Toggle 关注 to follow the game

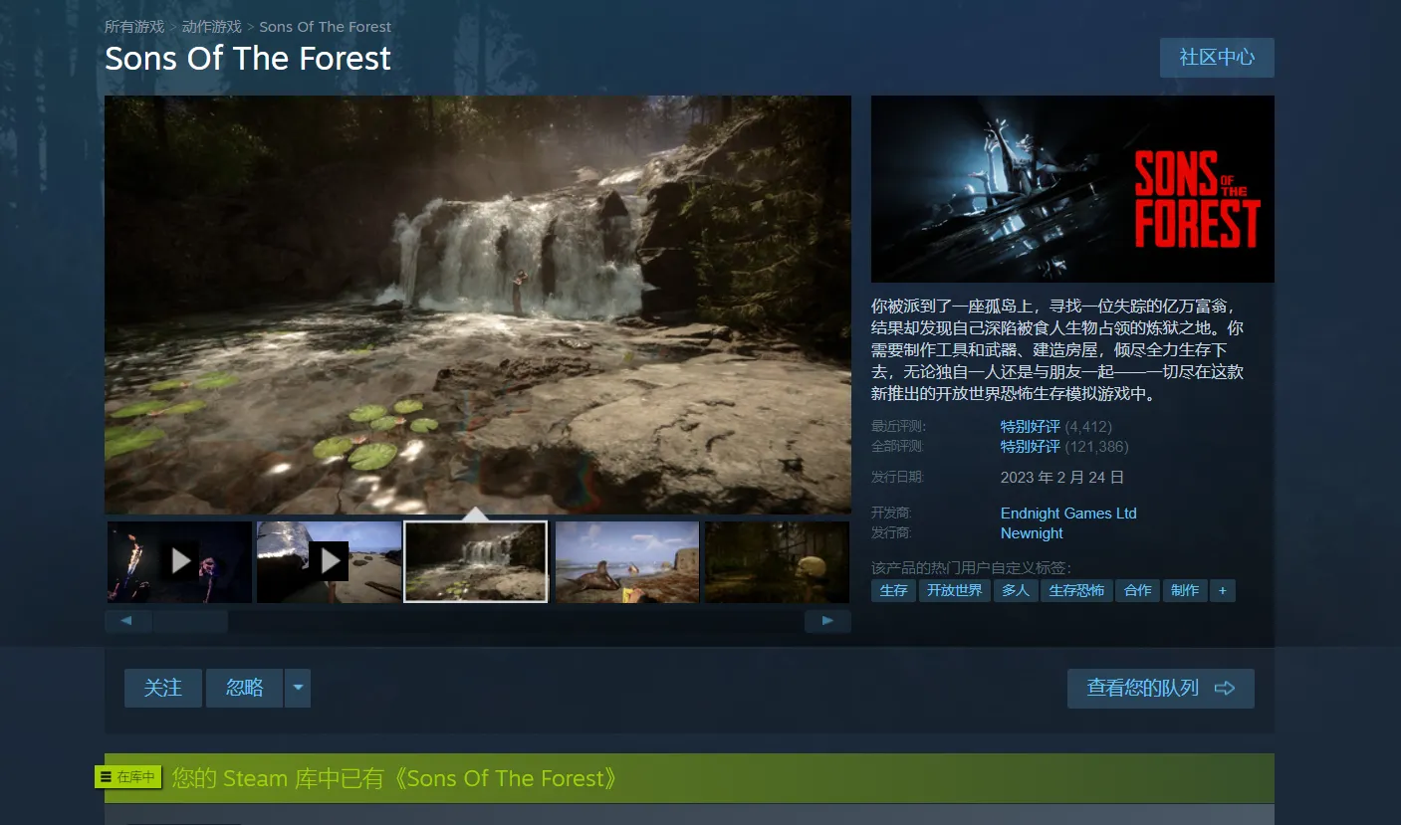point(163,688)
